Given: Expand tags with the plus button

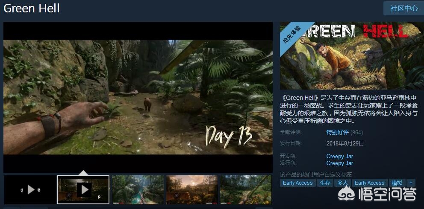Looking at the screenshot, I should click(411, 183).
